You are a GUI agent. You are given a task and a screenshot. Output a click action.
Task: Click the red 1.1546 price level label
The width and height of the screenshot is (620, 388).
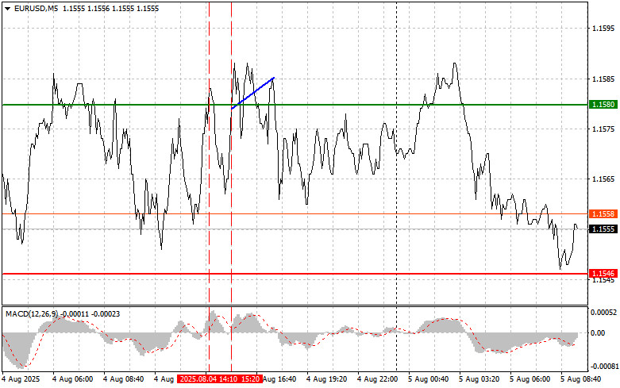click(603, 274)
